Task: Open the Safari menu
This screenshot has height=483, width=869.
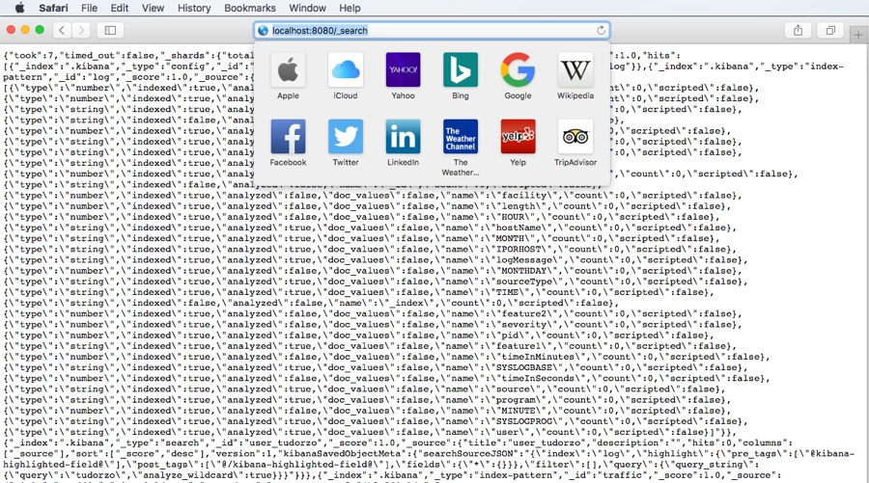Action: (53, 8)
